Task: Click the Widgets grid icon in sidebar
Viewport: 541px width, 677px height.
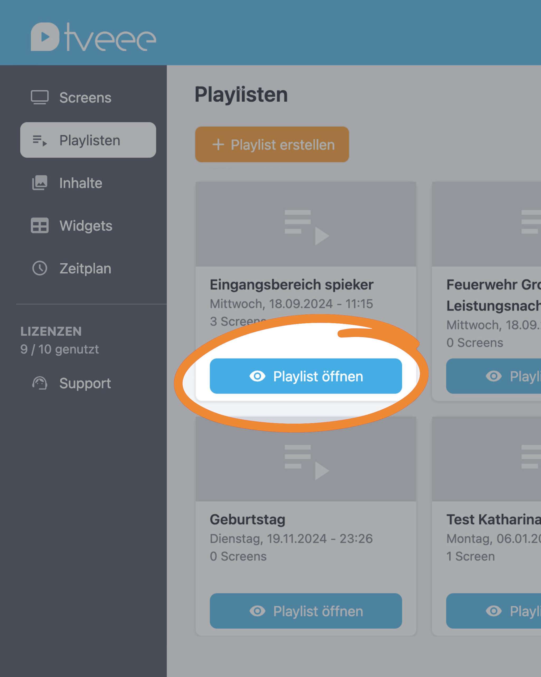Action: (40, 226)
